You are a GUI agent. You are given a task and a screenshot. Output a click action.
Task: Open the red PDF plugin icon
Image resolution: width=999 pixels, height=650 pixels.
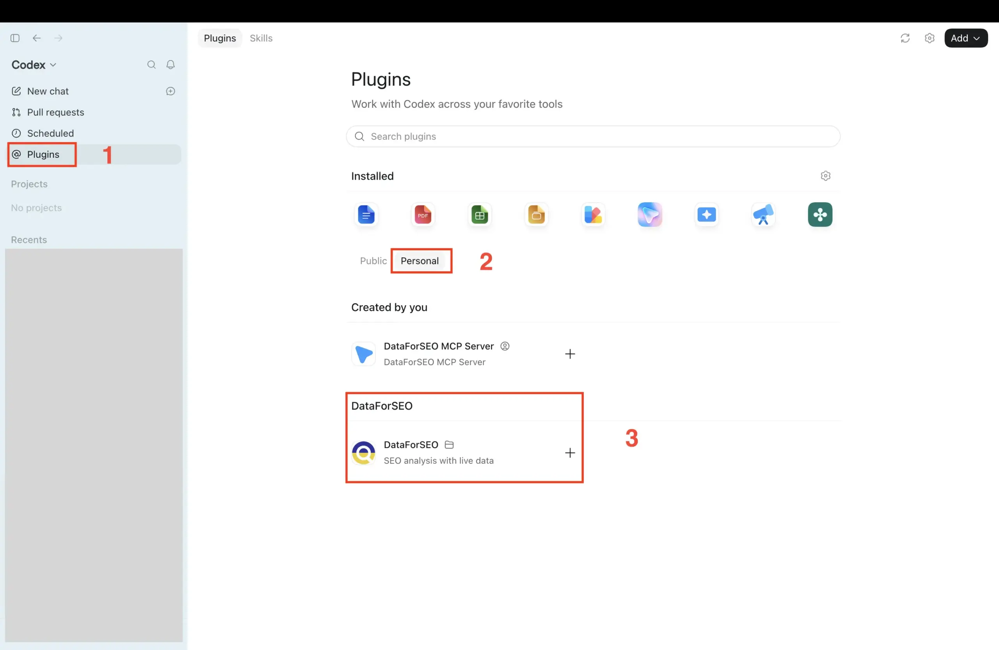(423, 215)
